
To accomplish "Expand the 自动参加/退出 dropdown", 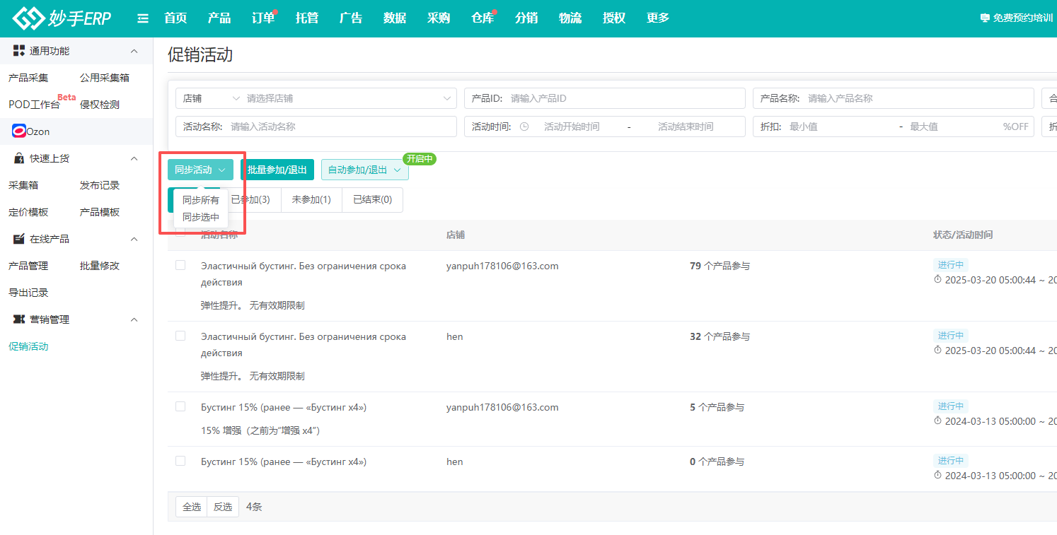I will [364, 170].
